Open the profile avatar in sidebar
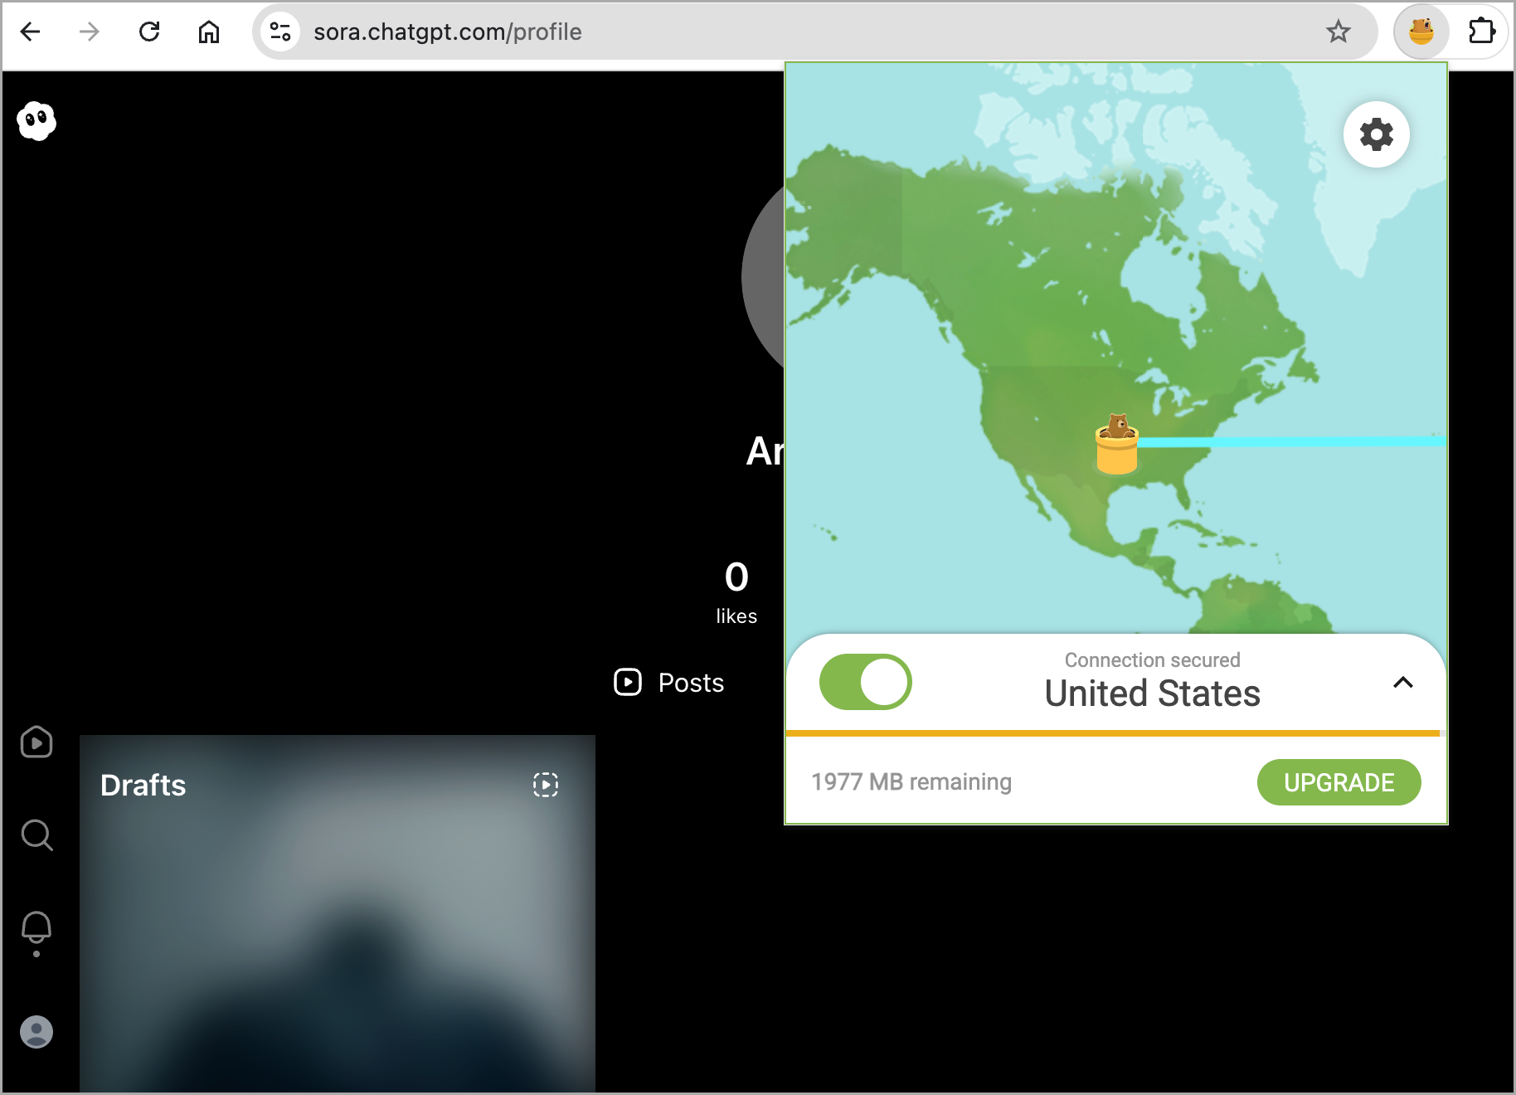Image resolution: width=1516 pixels, height=1095 pixels. pyautogui.click(x=36, y=1032)
